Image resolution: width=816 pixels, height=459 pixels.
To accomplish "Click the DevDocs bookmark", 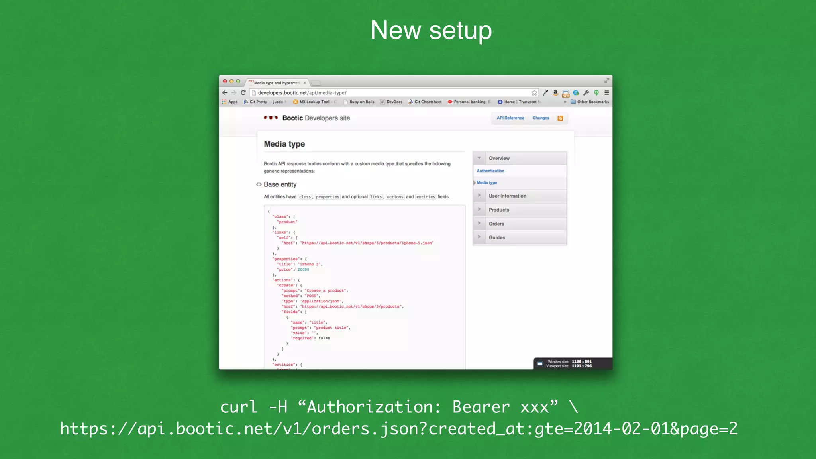I will [x=391, y=102].
